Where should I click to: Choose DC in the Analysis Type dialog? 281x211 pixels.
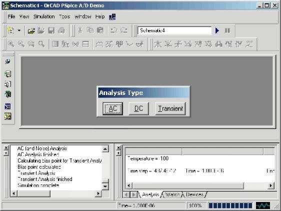pos(138,108)
